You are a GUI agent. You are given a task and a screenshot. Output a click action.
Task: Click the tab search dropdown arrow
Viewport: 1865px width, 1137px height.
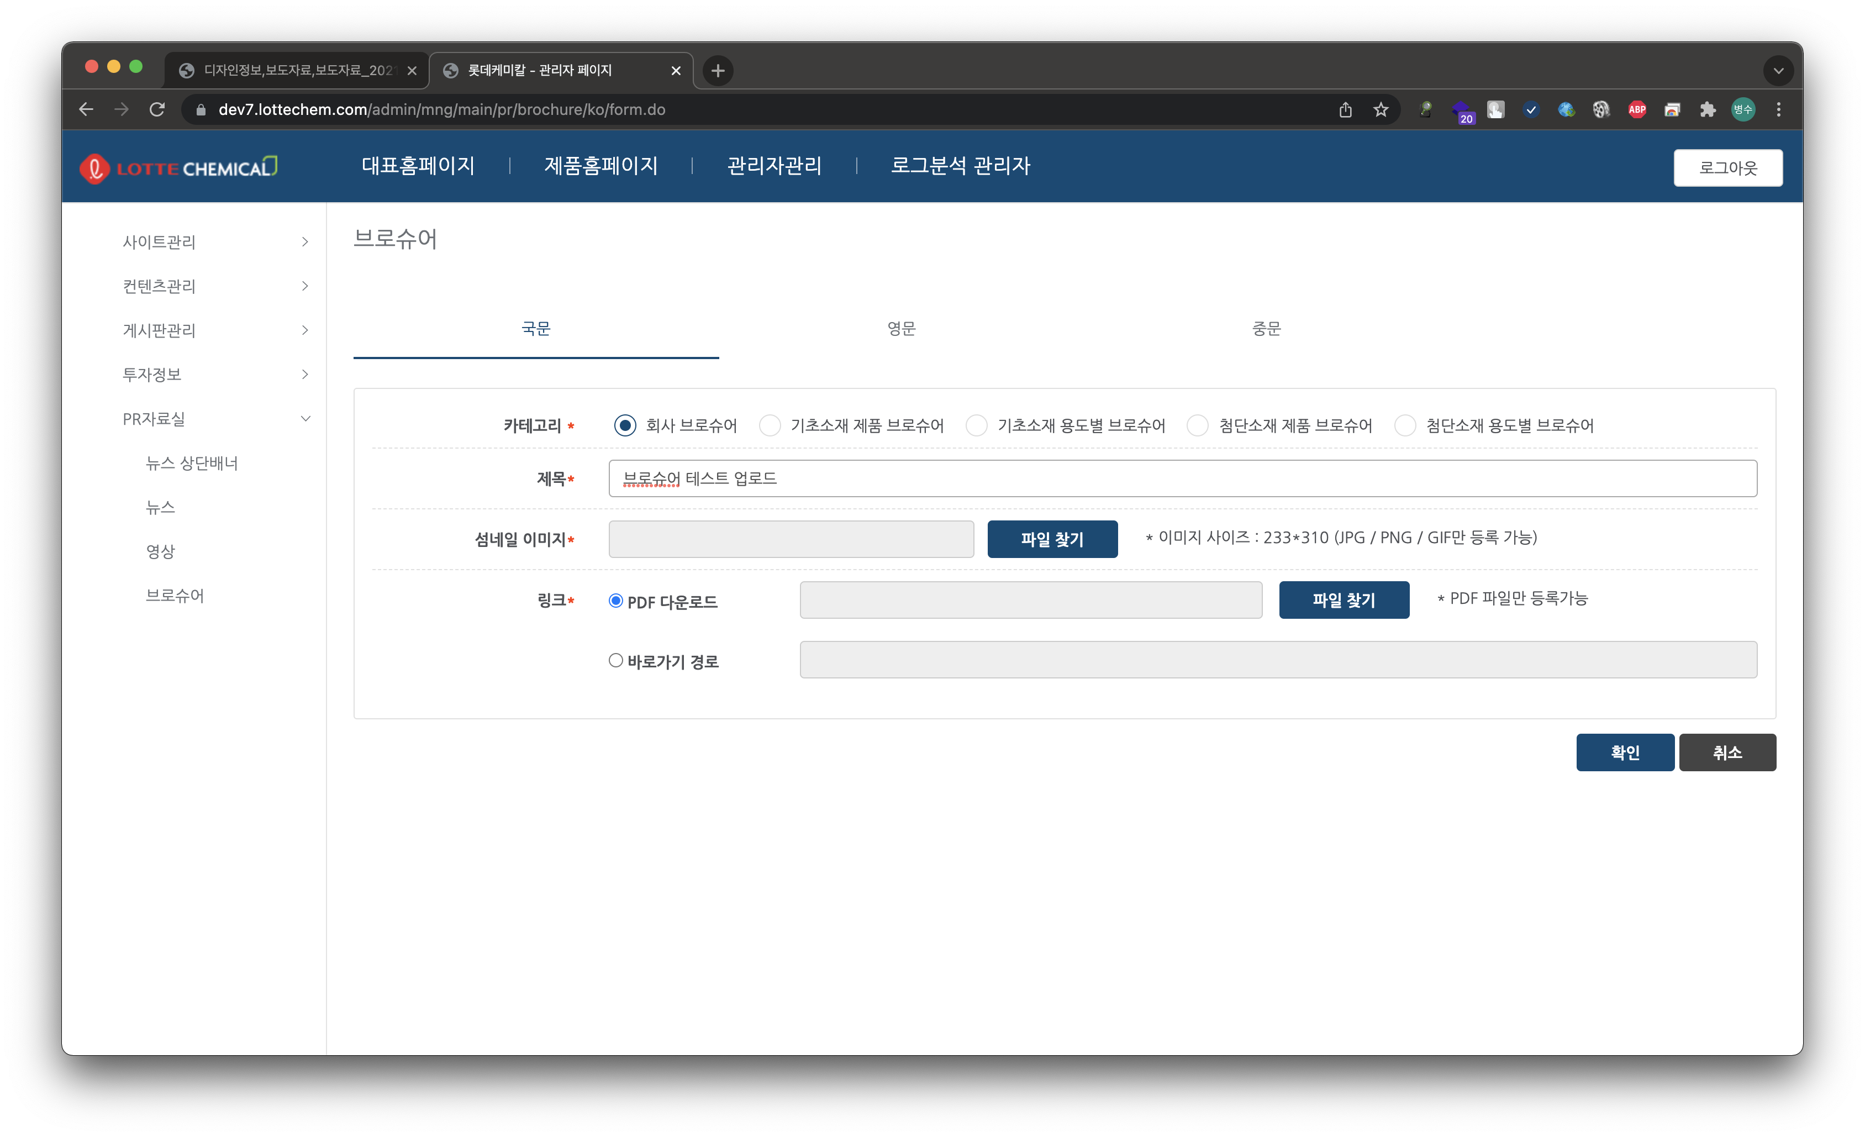[x=1778, y=70]
